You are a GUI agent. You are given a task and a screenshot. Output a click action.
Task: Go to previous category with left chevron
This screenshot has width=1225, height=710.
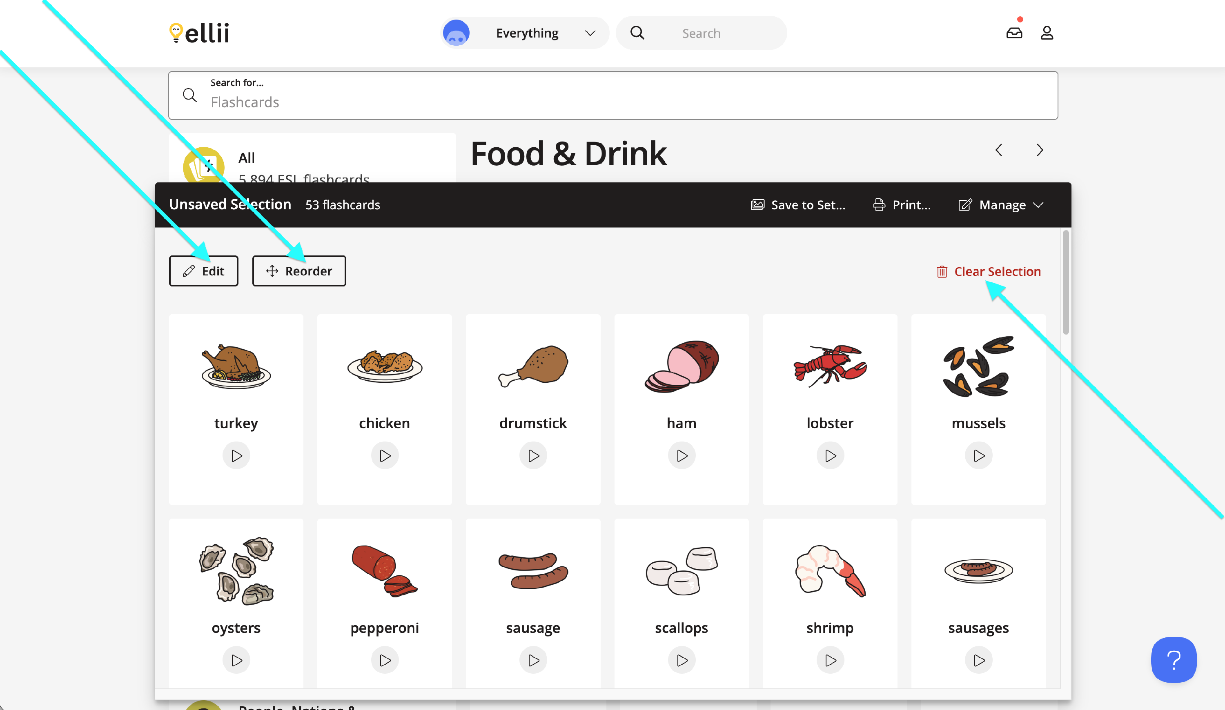click(x=999, y=150)
